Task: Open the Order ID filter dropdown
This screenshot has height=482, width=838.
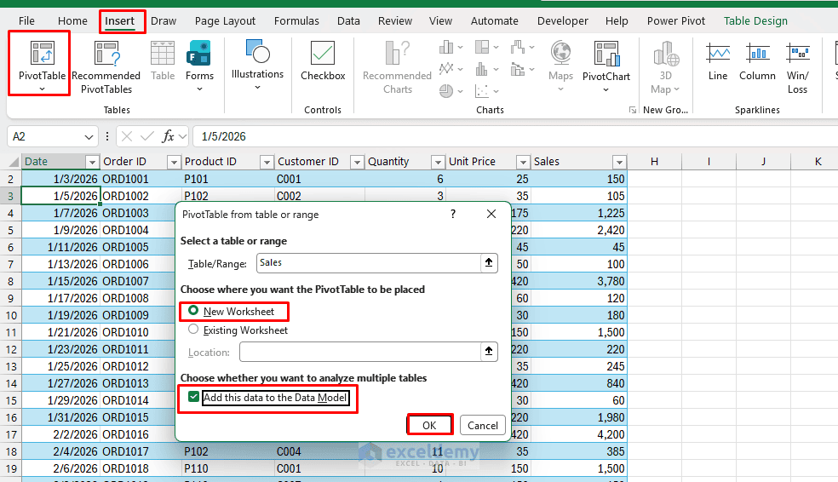Action: [174, 162]
